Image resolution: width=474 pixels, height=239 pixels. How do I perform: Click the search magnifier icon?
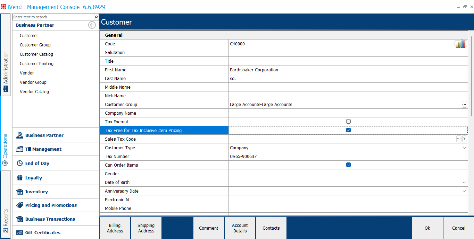tap(96, 17)
